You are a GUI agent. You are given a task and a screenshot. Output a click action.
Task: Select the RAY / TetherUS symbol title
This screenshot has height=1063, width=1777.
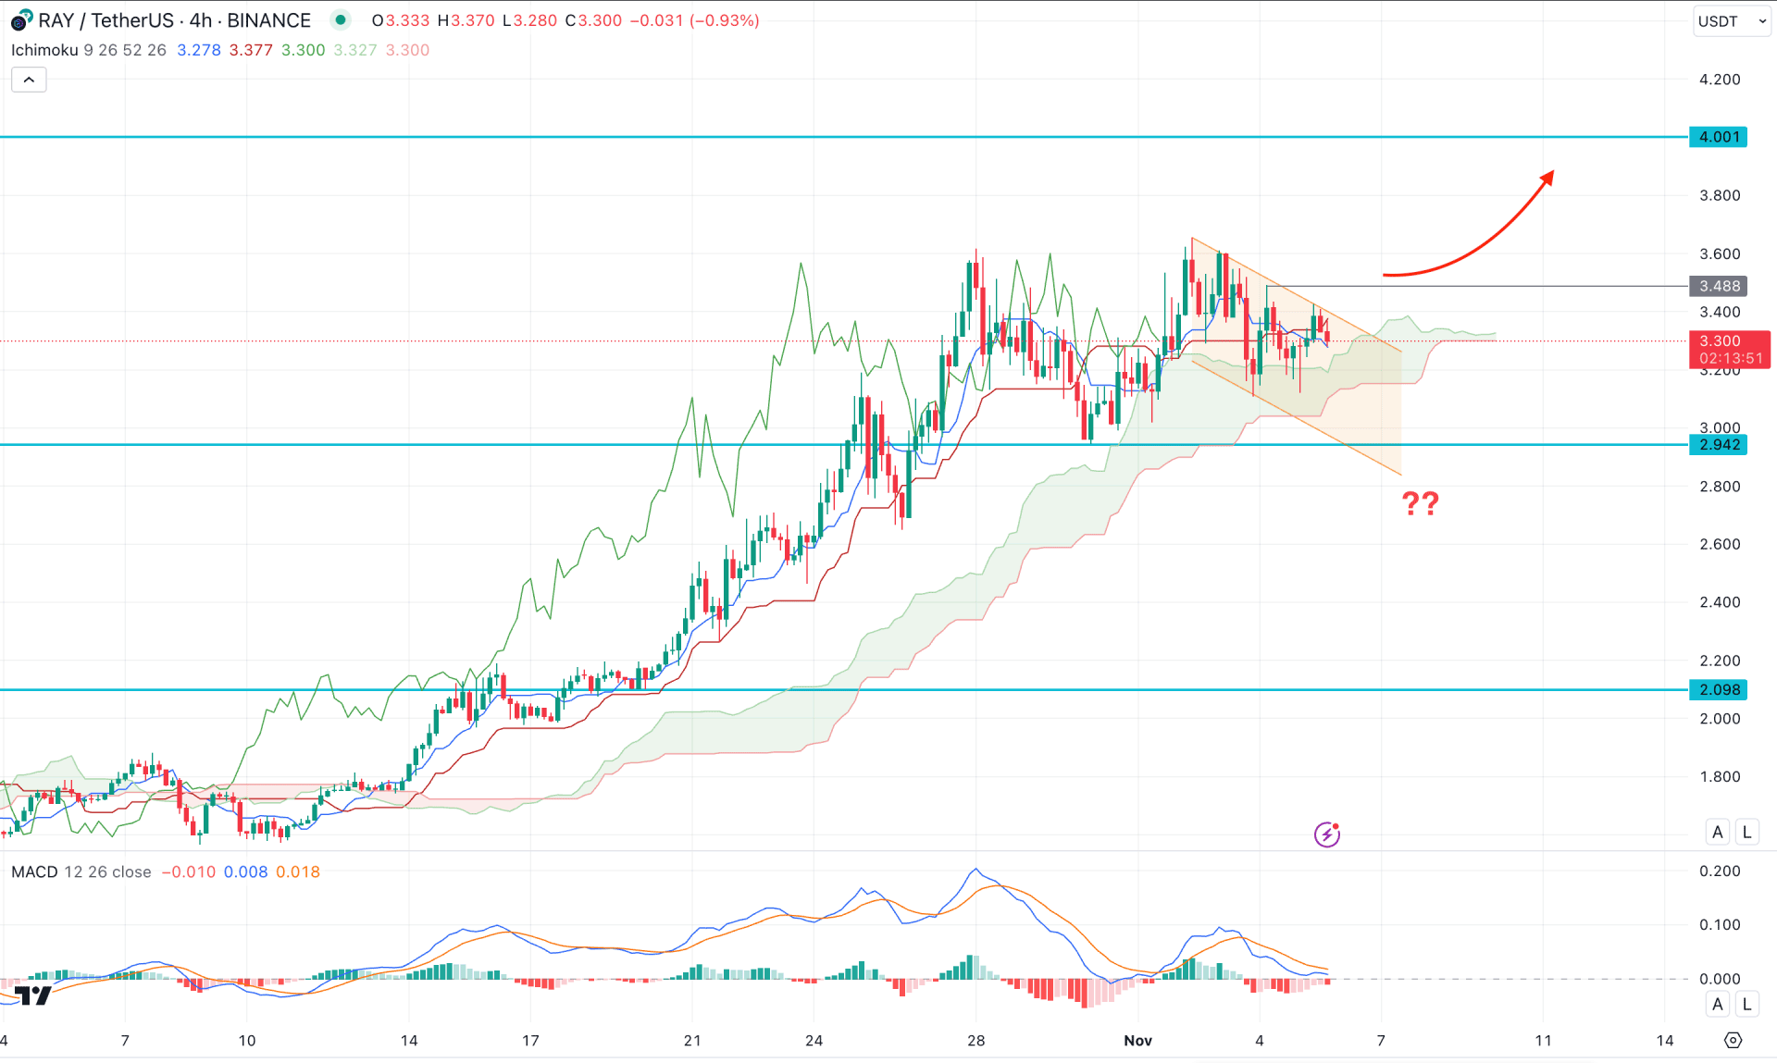tap(106, 20)
